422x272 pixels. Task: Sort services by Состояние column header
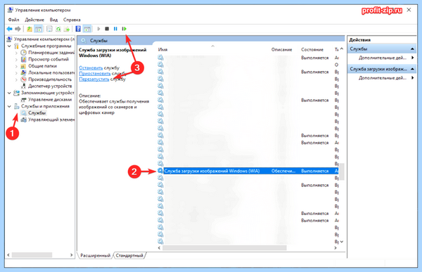coord(312,49)
